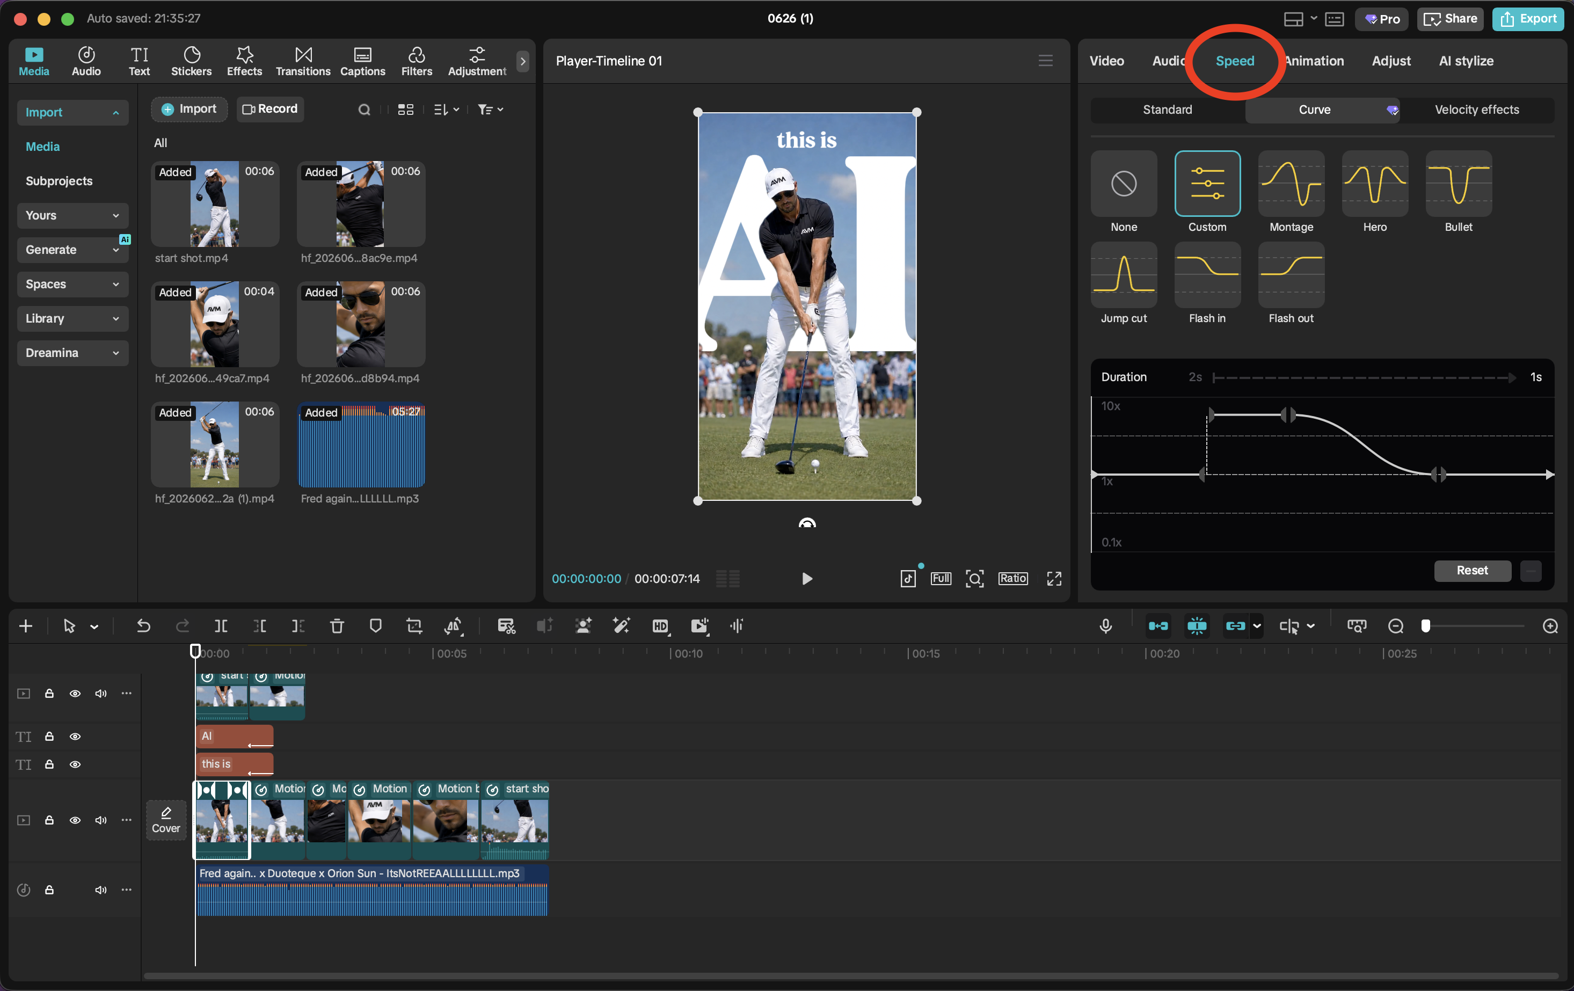This screenshot has width=1574, height=991.
Task: Open the filter dropdown in media panel
Action: click(490, 110)
